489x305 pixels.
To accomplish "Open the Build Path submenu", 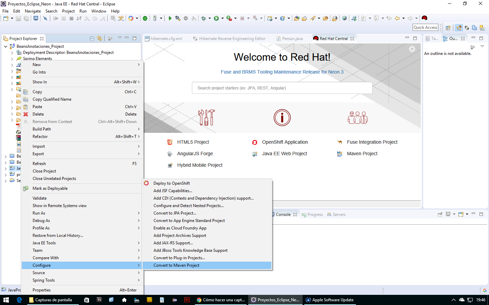I will [82, 129].
